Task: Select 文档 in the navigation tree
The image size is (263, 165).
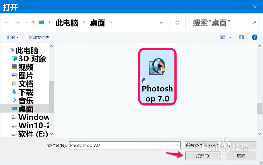Action: click(x=26, y=84)
